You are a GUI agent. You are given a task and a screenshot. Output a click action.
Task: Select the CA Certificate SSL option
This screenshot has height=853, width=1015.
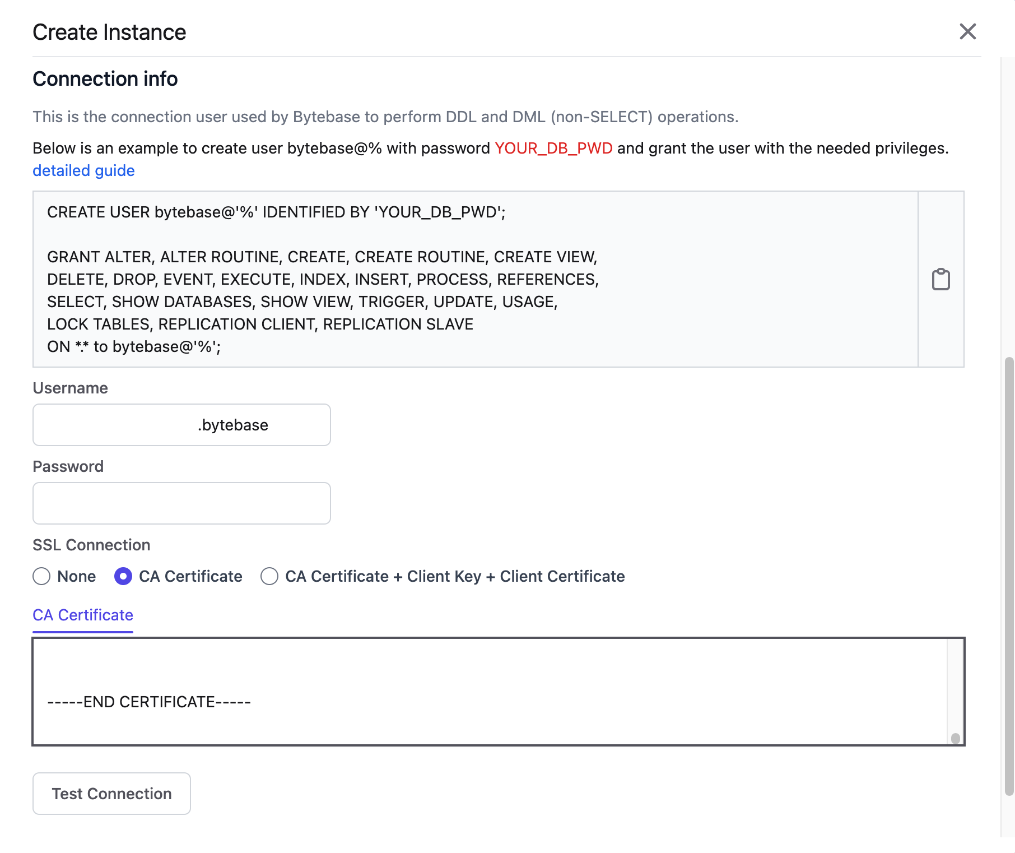tap(123, 576)
